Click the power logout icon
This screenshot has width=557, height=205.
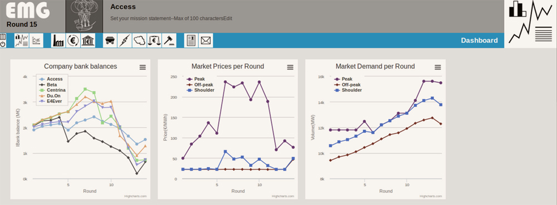[3, 44]
